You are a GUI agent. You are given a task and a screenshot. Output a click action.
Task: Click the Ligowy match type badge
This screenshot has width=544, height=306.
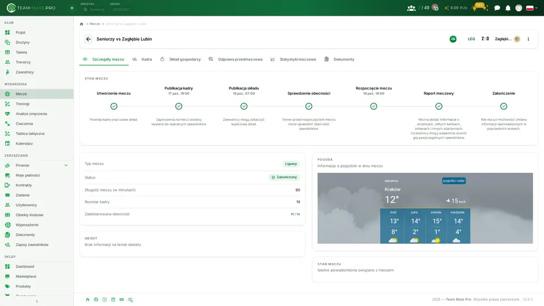291,164
